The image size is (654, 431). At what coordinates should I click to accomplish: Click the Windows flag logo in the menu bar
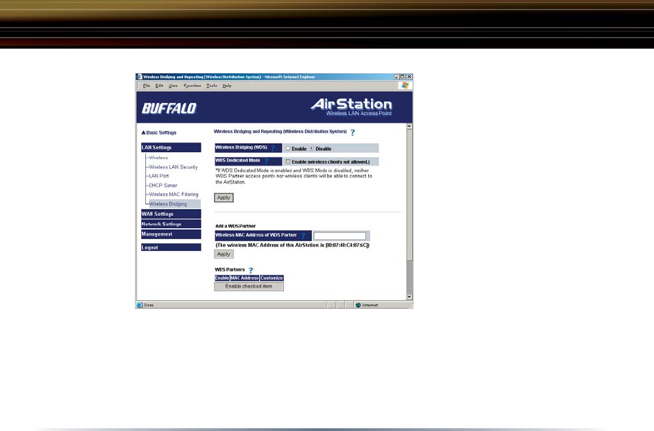click(405, 86)
